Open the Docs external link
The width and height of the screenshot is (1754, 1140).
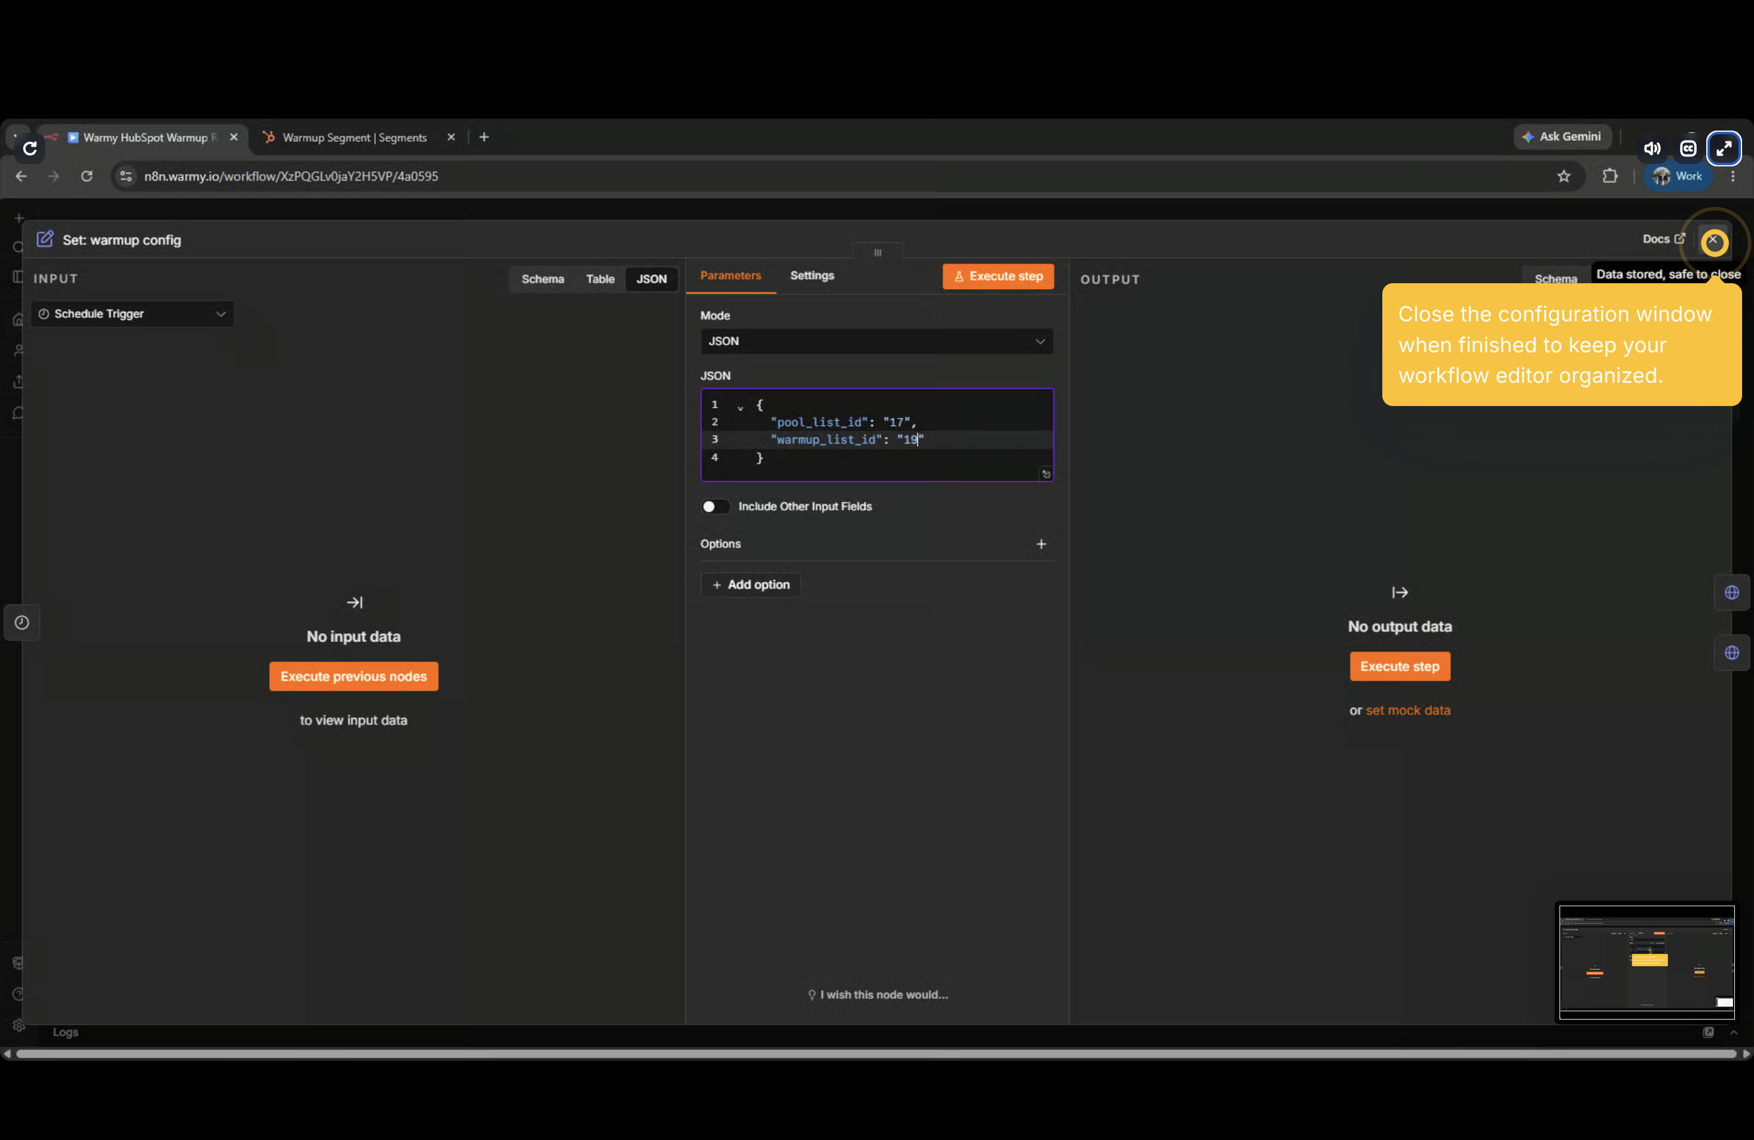pos(1663,238)
